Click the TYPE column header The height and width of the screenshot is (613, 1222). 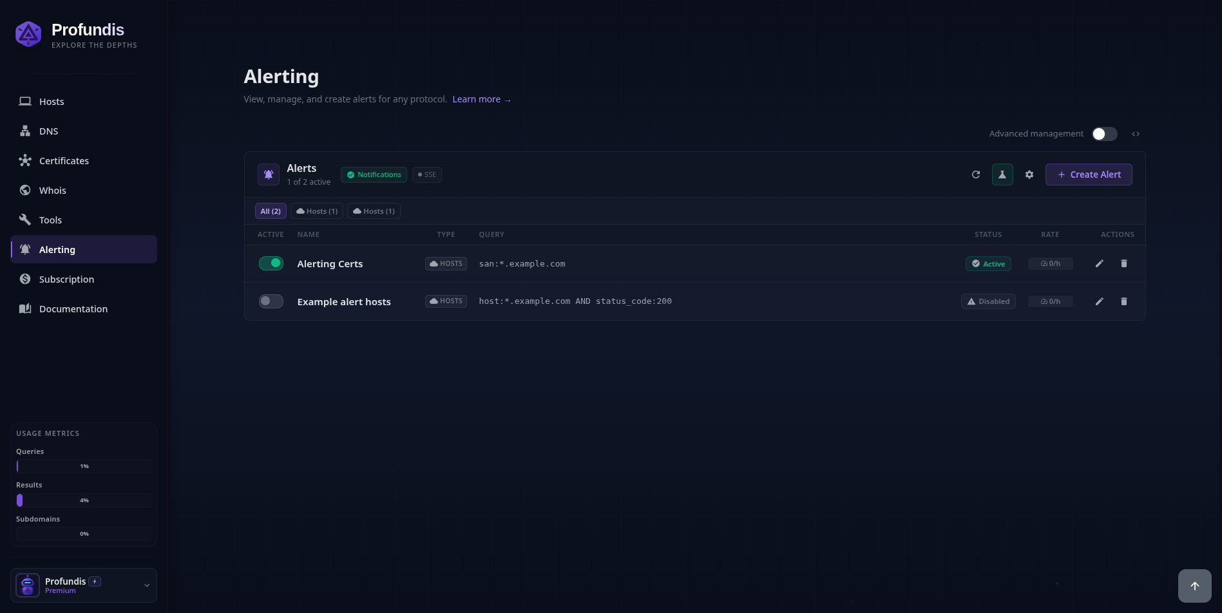pos(446,234)
